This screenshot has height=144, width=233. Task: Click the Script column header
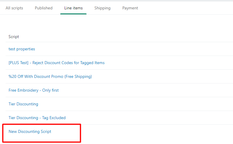coord(14,37)
